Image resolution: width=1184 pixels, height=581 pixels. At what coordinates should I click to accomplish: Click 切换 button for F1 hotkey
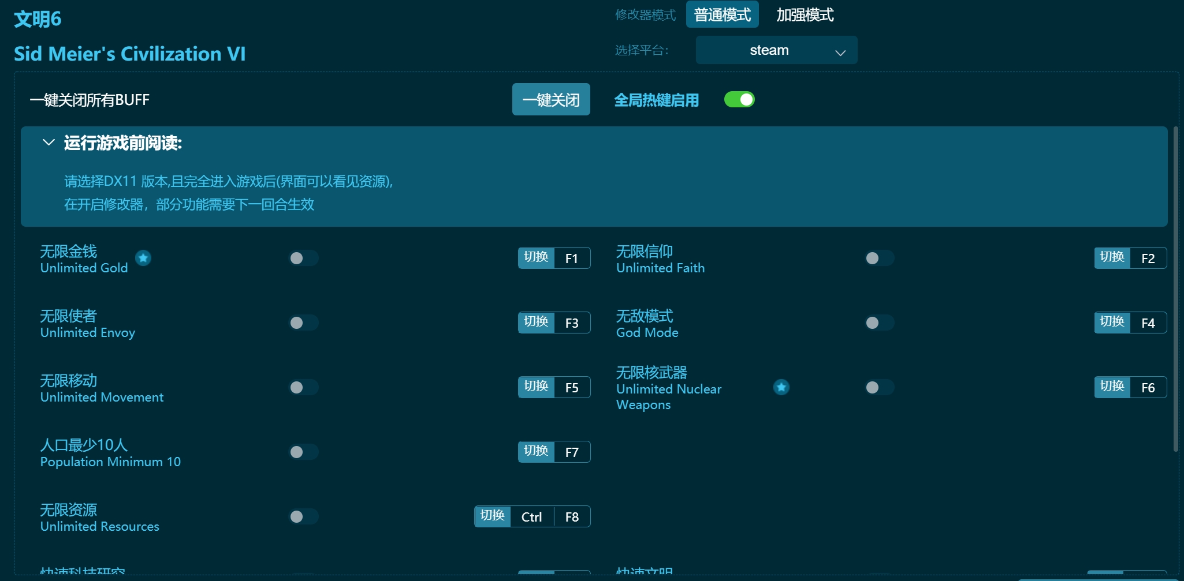(537, 258)
